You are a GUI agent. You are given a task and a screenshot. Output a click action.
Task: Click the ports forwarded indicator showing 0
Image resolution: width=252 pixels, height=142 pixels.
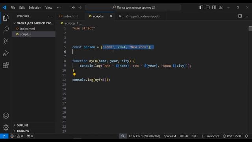(x=30, y=136)
